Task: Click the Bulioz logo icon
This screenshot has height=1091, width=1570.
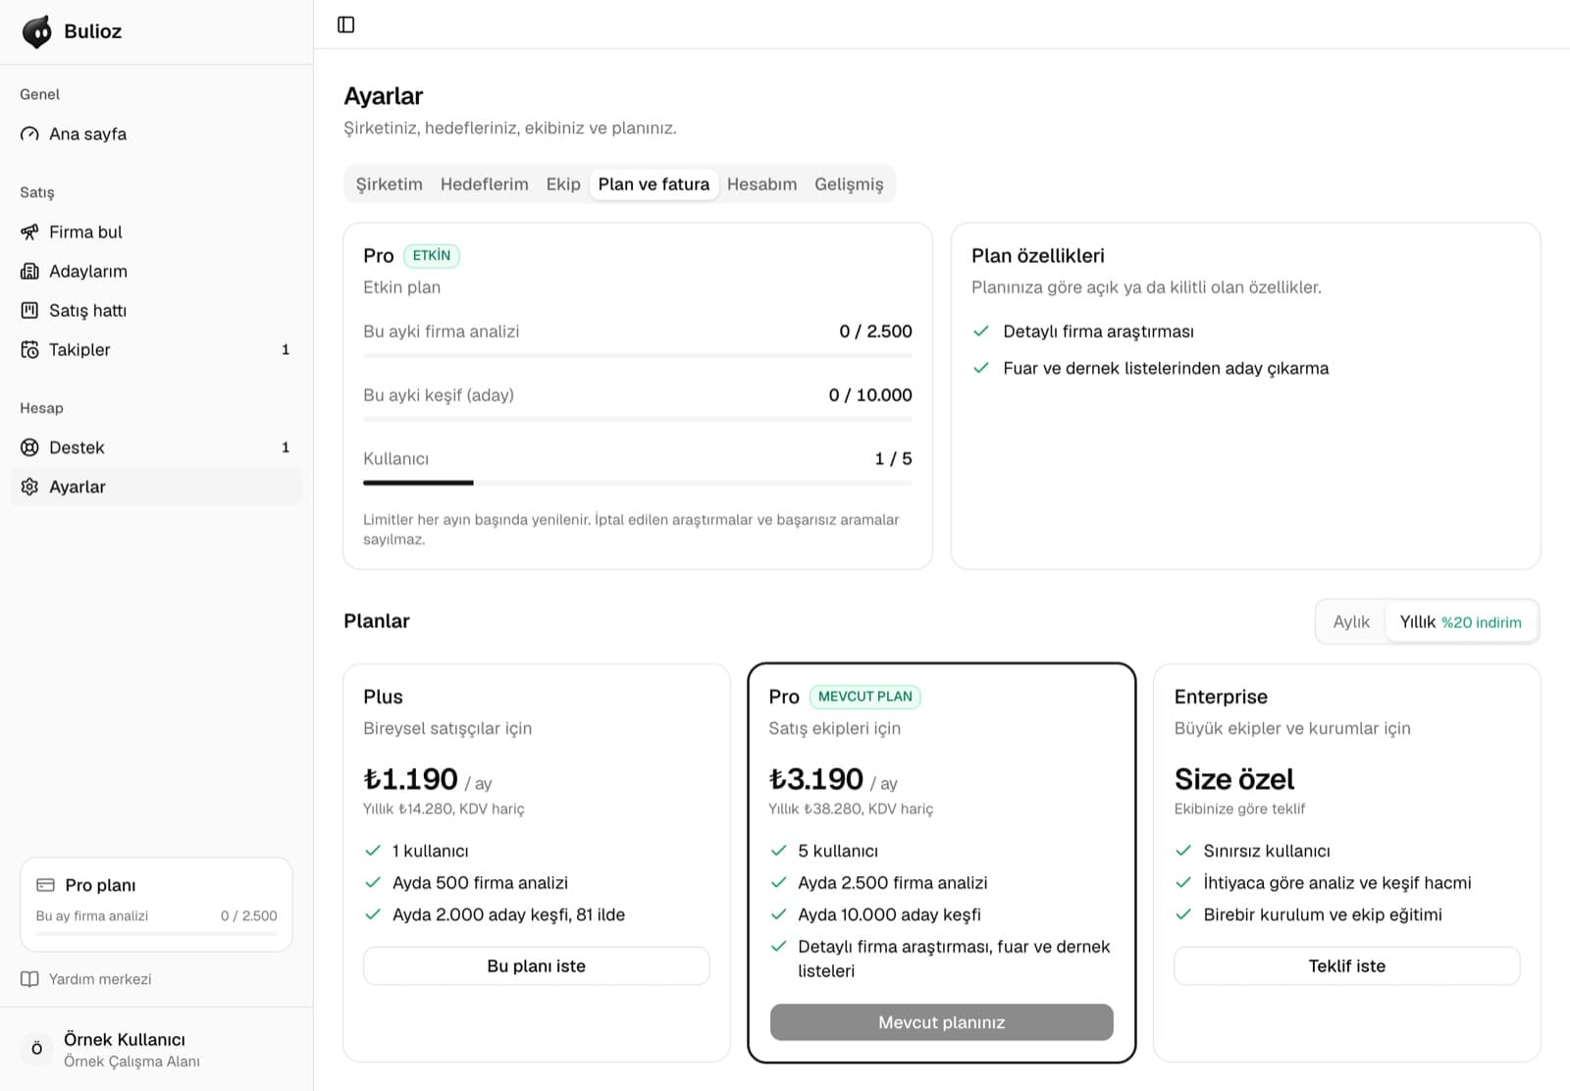Action: coord(37,31)
